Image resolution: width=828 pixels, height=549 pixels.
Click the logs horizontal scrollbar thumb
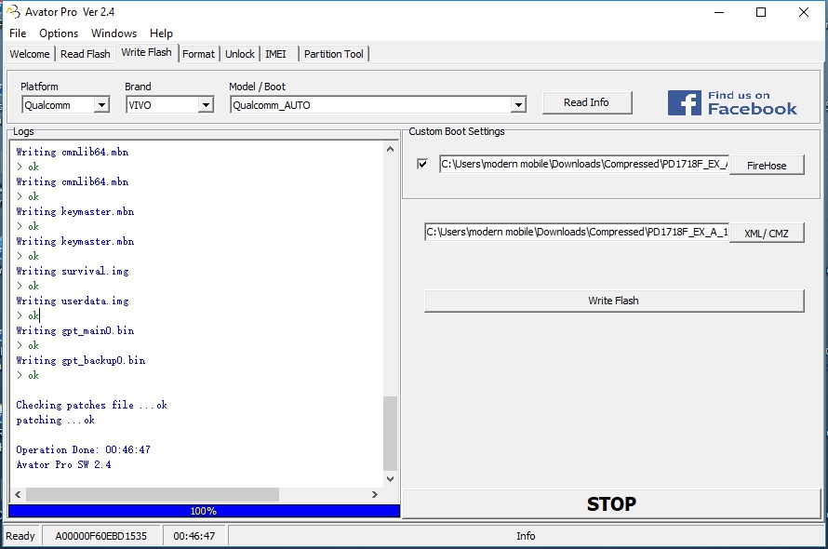pos(153,495)
